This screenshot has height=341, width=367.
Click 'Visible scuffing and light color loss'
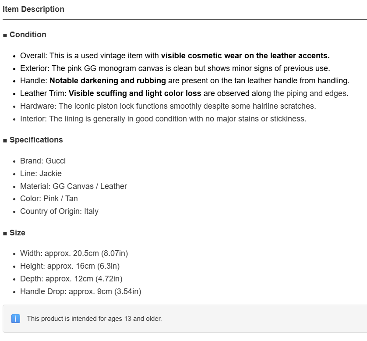click(135, 93)
